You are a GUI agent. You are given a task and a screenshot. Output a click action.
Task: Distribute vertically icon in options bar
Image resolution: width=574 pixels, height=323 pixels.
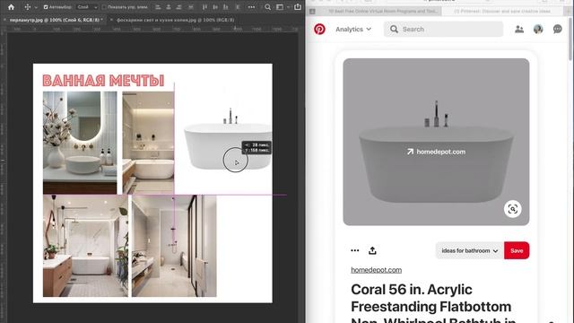(190, 7)
